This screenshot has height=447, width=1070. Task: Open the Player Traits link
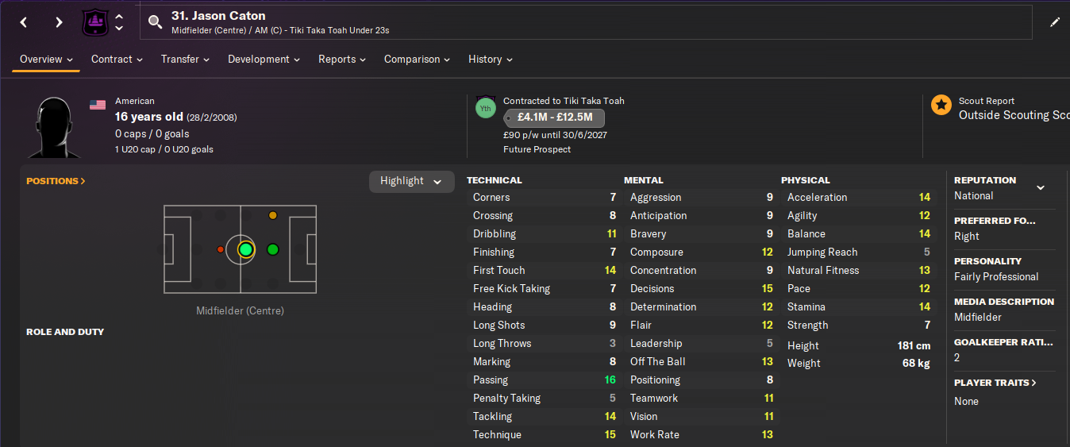(x=995, y=383)
